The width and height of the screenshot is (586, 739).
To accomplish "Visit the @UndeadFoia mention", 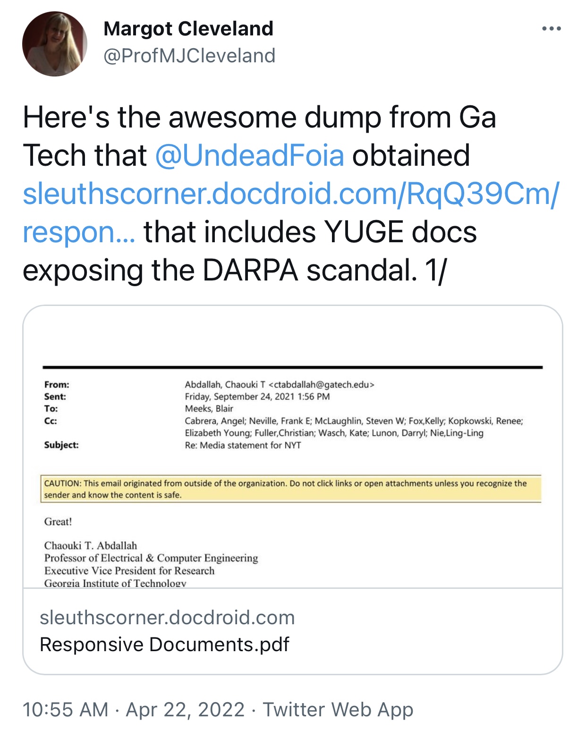I will tap(249, 155).
